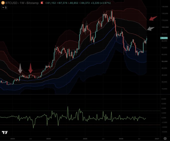Click the TradingView logo
The width and height of the screenshot is (170, 141).
[x=5, y=132]
